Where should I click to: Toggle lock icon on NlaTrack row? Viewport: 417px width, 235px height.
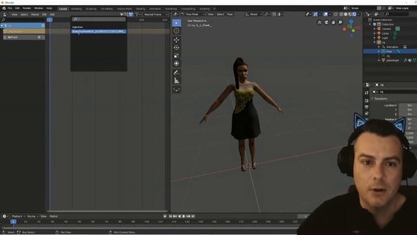(43, 37)
